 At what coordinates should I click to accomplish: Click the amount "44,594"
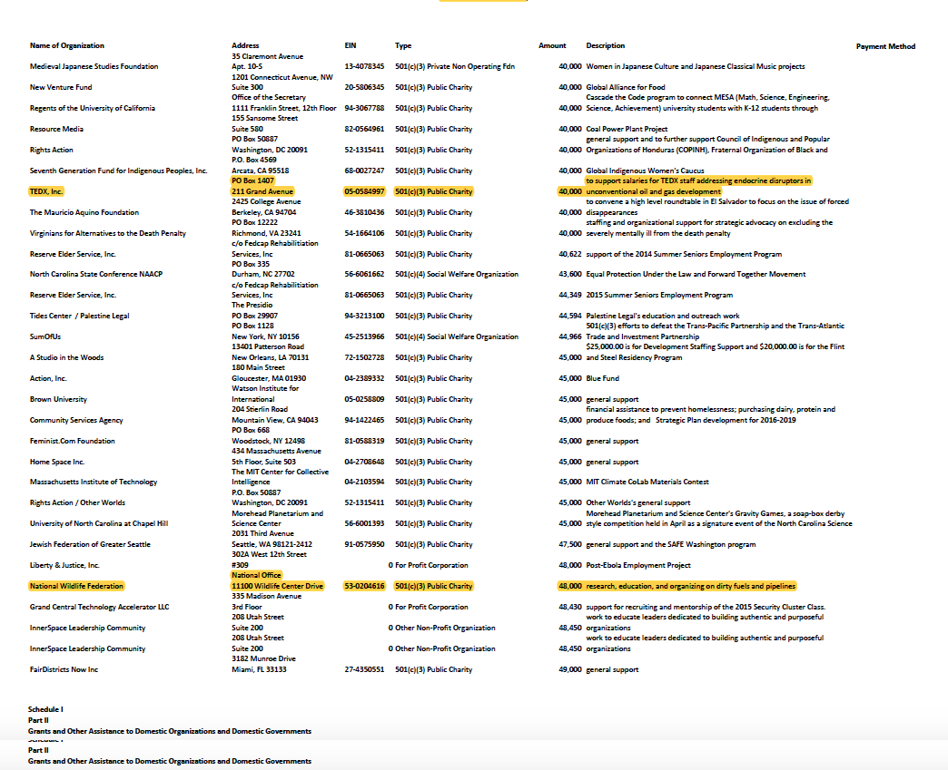pos(570,316)
